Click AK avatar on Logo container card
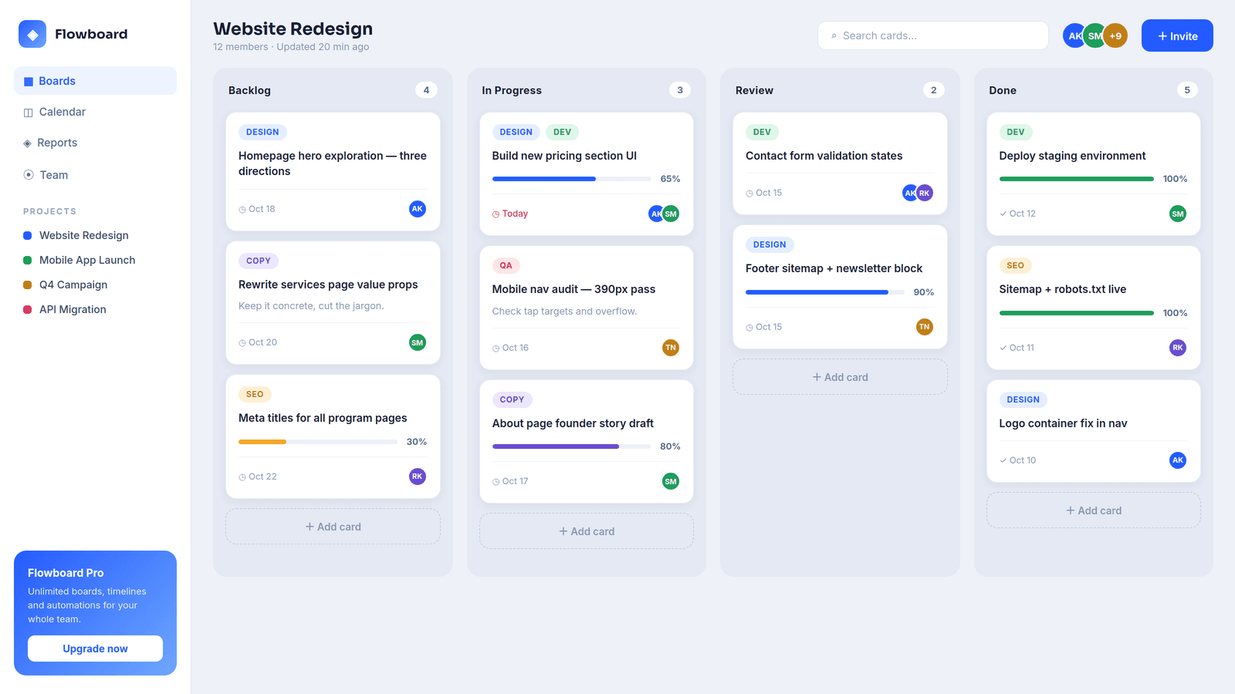 coord(1178,460)
